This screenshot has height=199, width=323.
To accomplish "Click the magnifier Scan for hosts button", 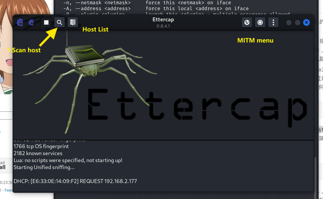I will point(60,22).
